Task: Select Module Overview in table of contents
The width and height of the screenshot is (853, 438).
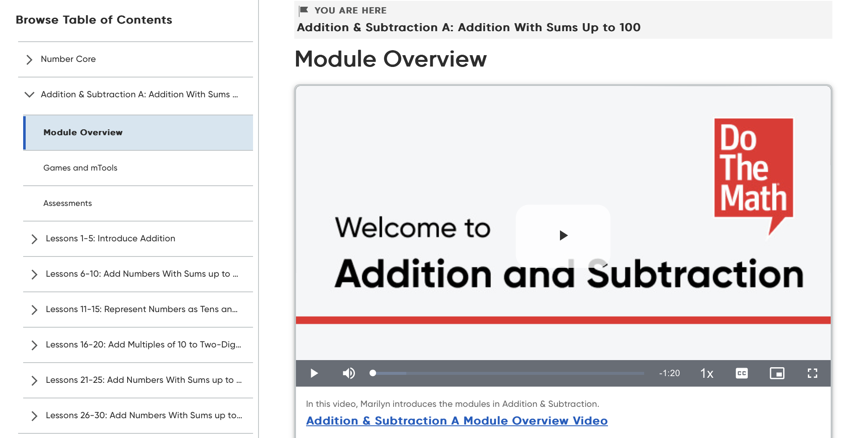Action: click(138, 132)
